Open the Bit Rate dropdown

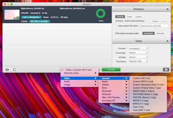pos(138,57)
